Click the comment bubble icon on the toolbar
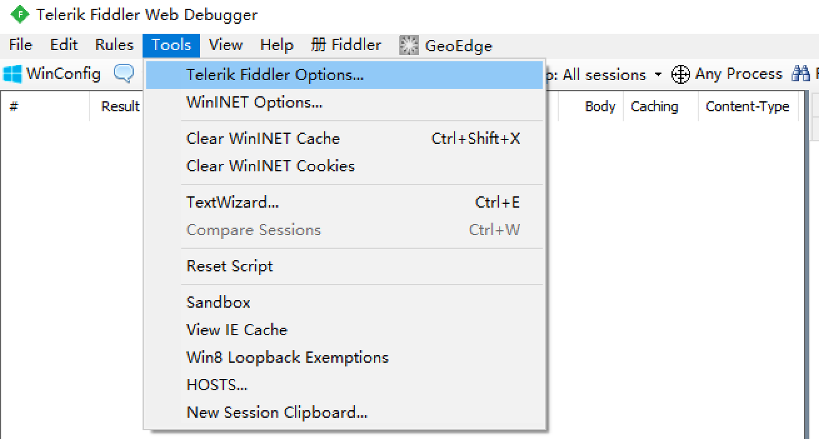 pos(124,73)
